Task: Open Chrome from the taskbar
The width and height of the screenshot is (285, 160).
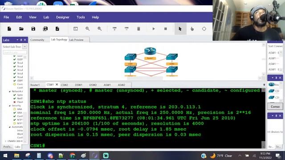Action: [x=72, y=156]
